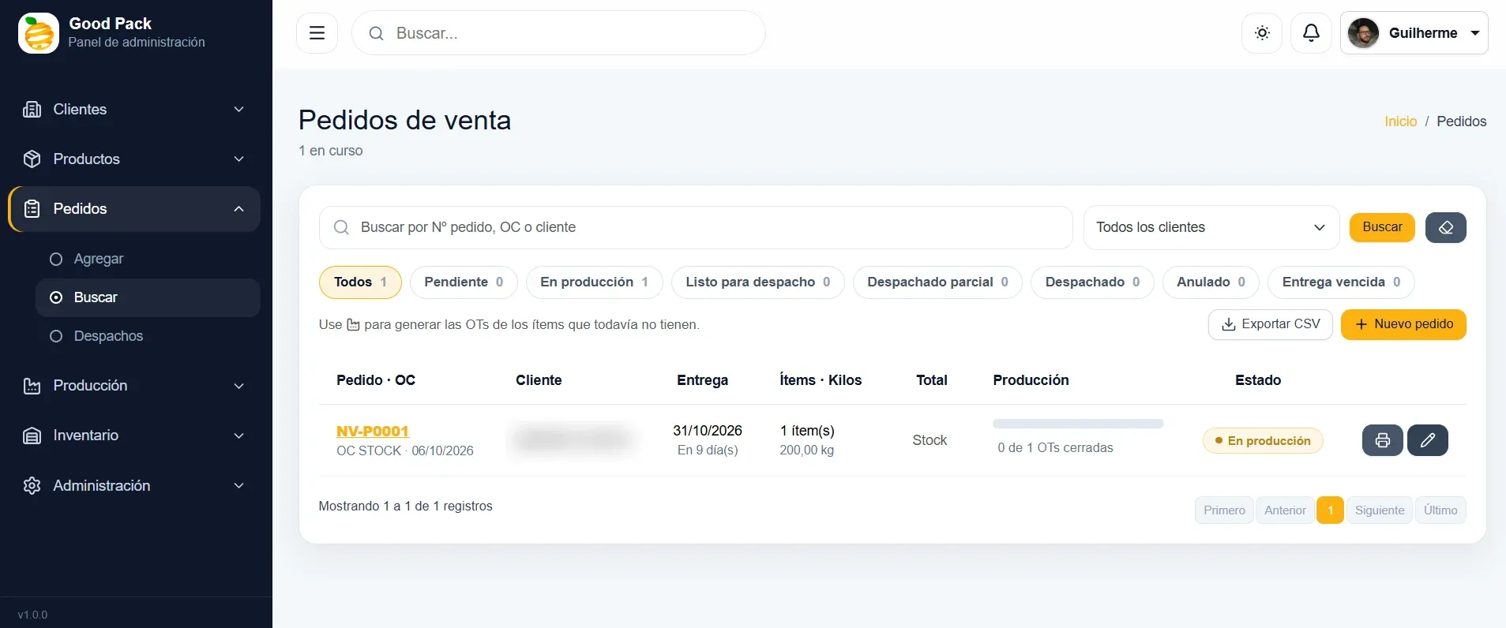
Task: Expand the Clientes menu chevron
Action: coord(238,110)
